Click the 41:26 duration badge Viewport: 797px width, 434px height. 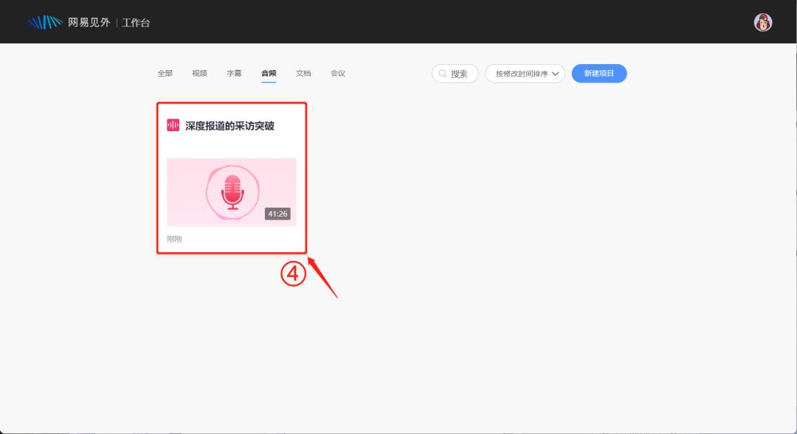click(x=277, y=213)
